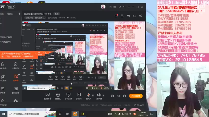Open Task View on the taskbar
The image size is (209, 117).
[67, 114]
